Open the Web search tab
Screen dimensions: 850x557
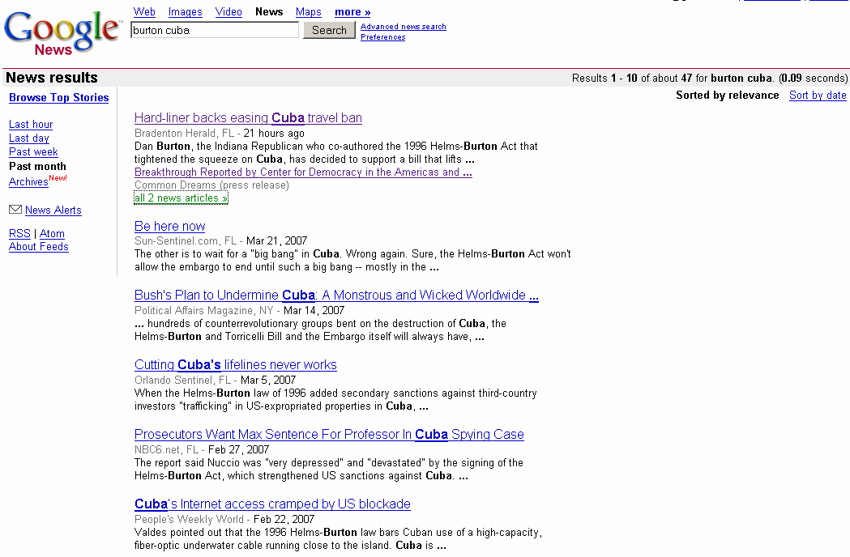pyautogui.click(x=144, y=12)
